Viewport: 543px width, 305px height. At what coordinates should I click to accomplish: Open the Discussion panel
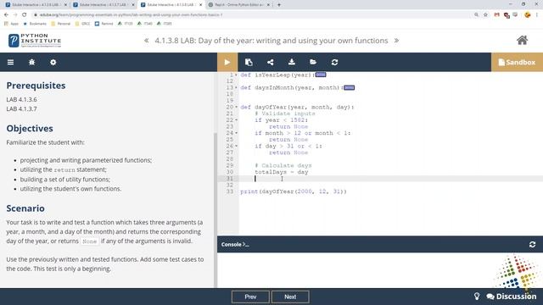[x=512, y=297]
